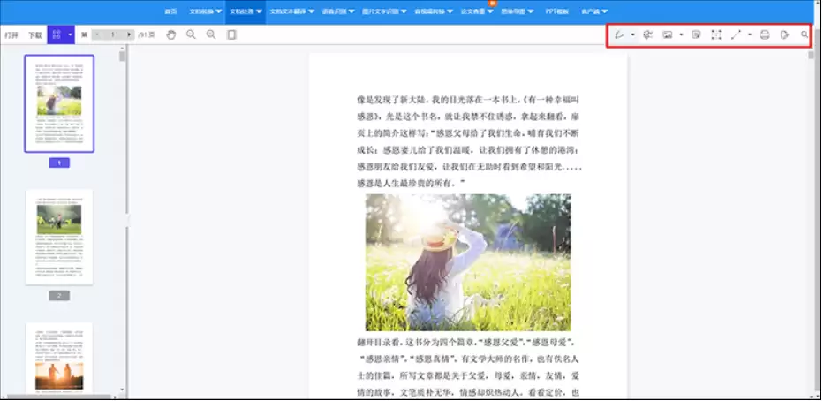Click the first magnifier zoom icon
Viewport: 824px width, 401px height.
click(x=191, y=34)
